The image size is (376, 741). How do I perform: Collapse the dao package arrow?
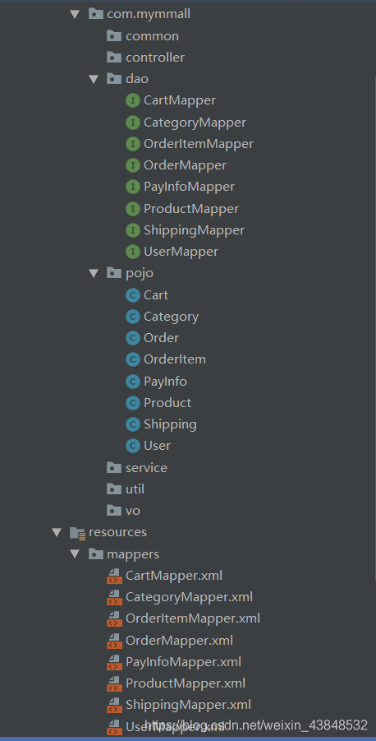(94, 79)
